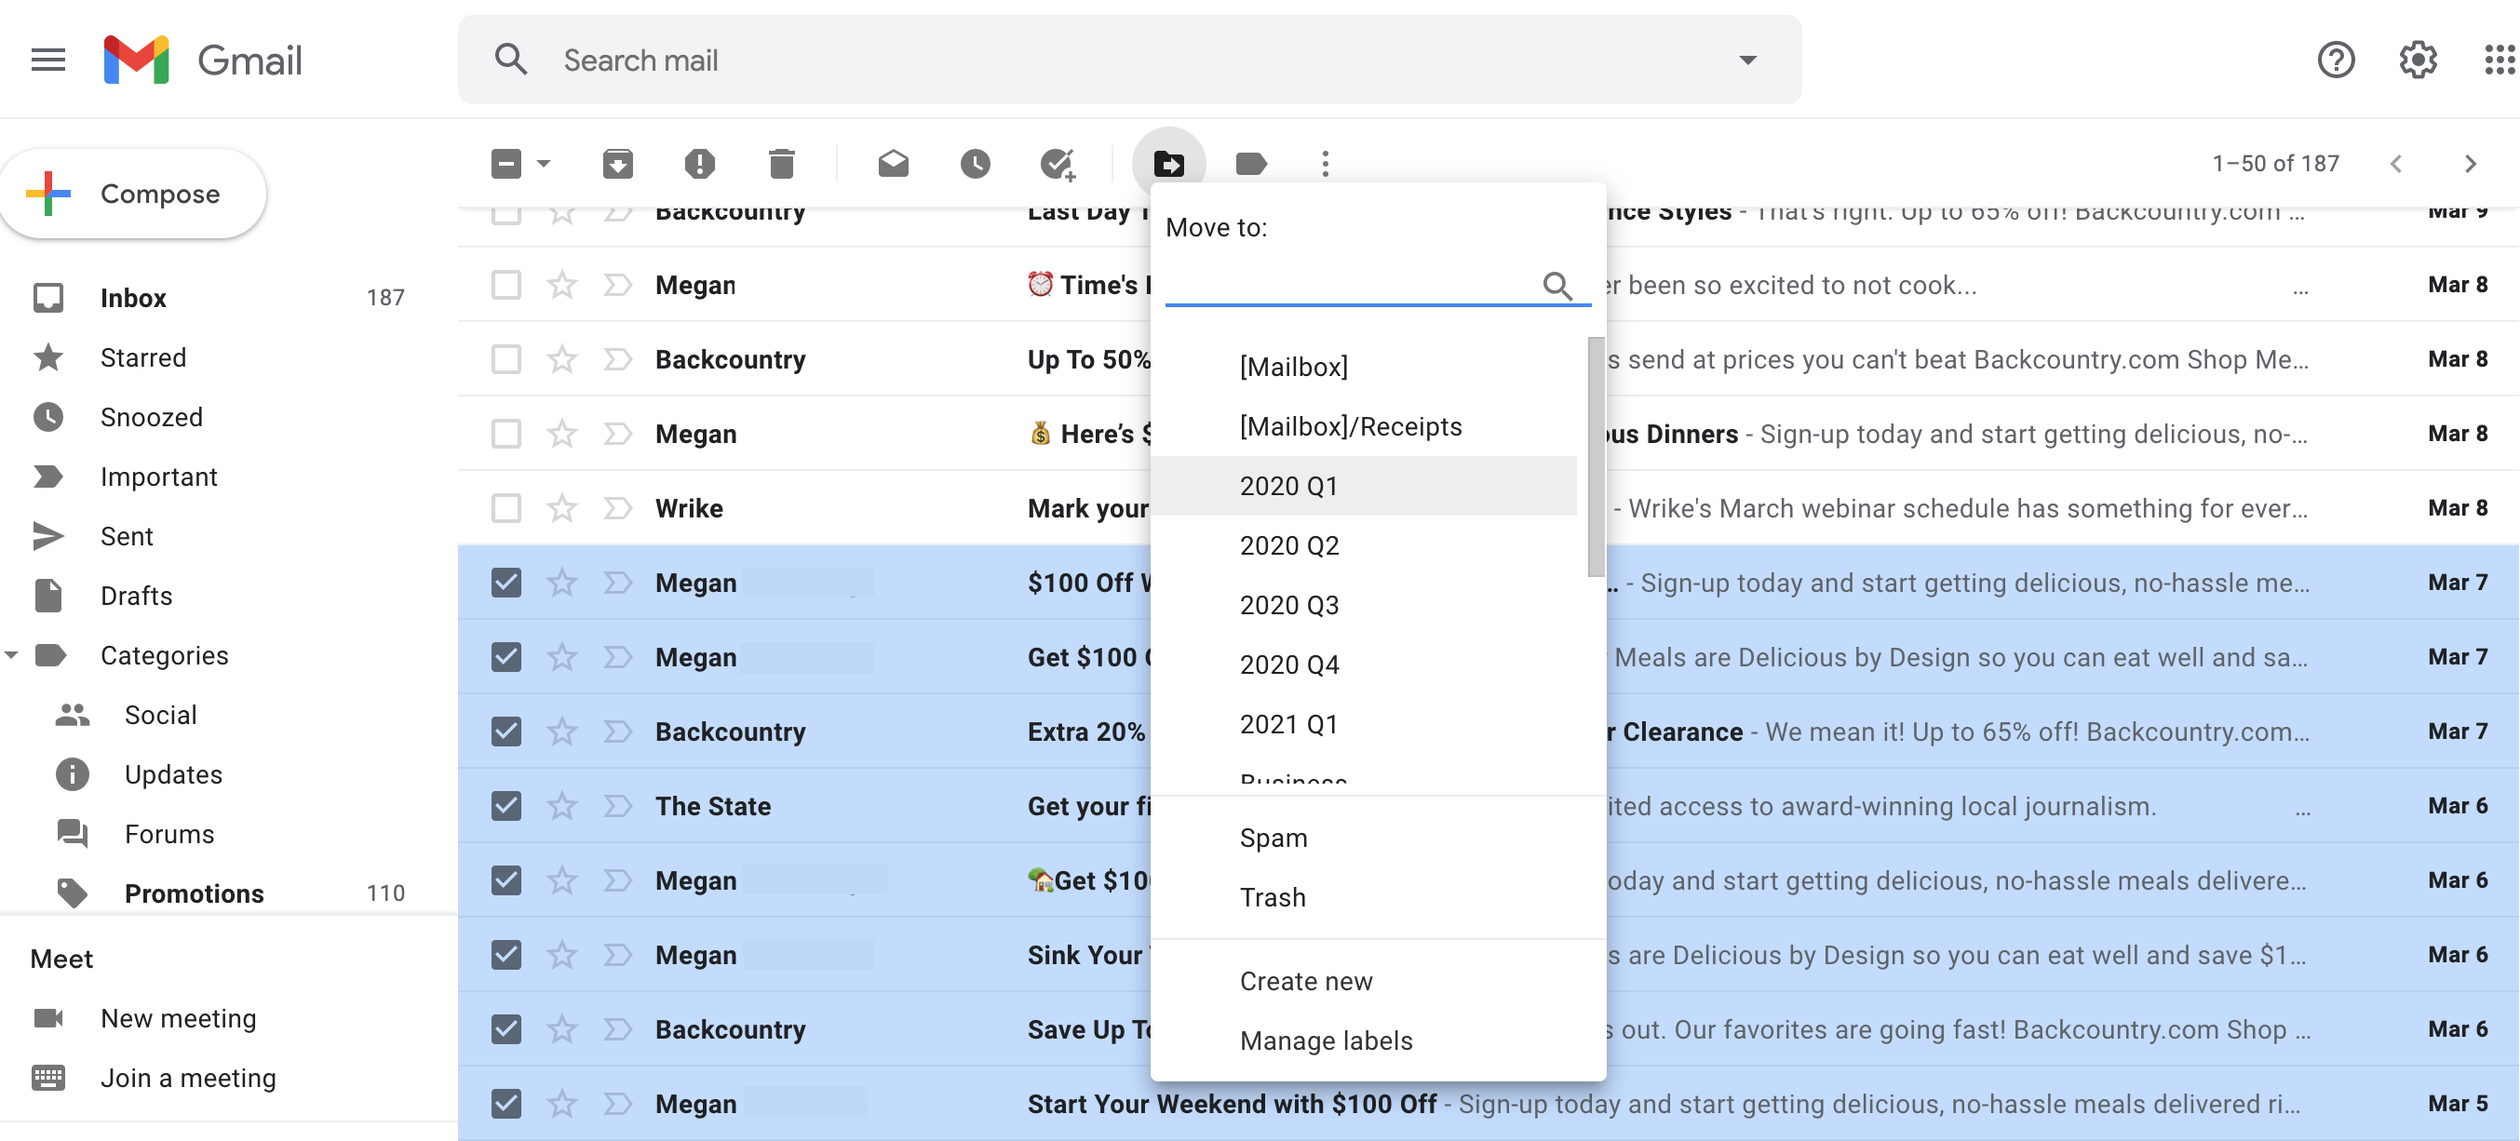Viewport: 2520px width, 1141px height.
Task: Mark The State email as important
Action: pyautogui.click(x=617, y=807)
